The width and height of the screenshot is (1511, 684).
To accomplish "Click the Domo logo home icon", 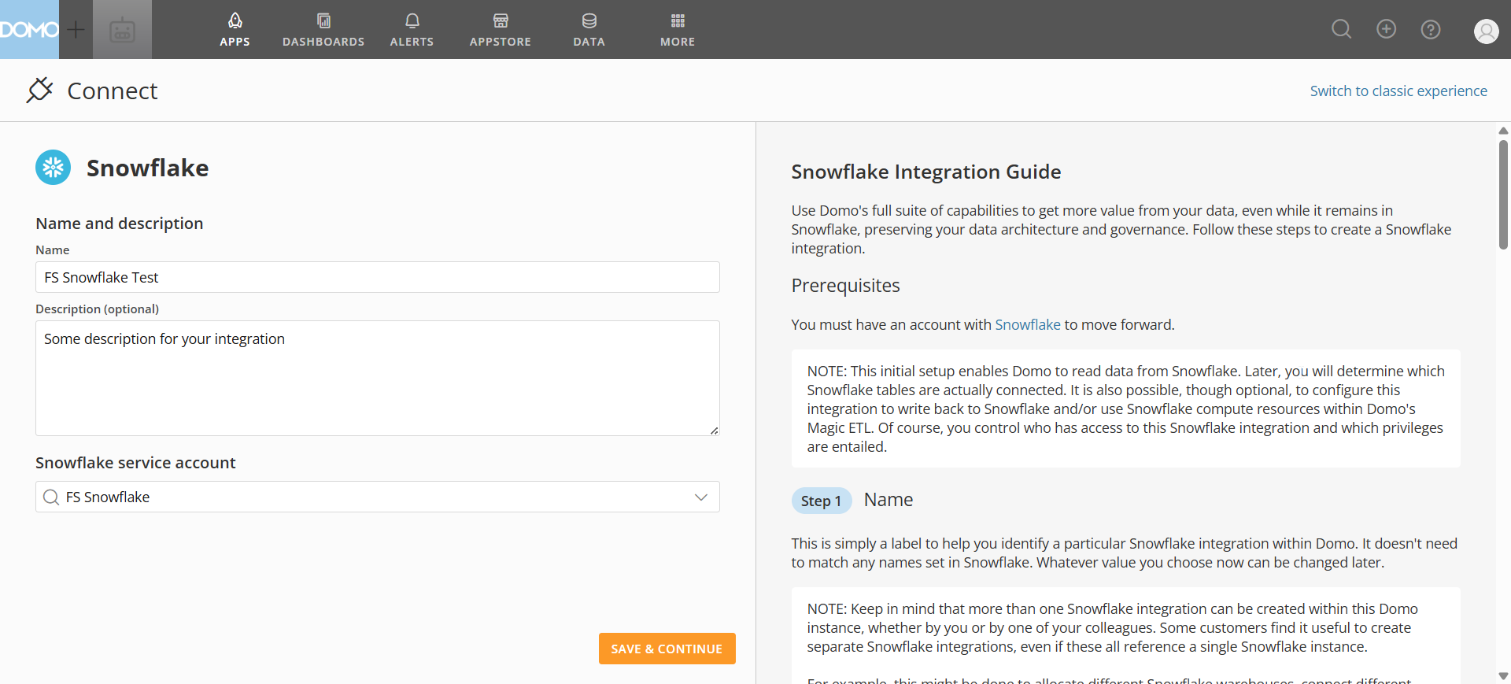I will (29, 29).
